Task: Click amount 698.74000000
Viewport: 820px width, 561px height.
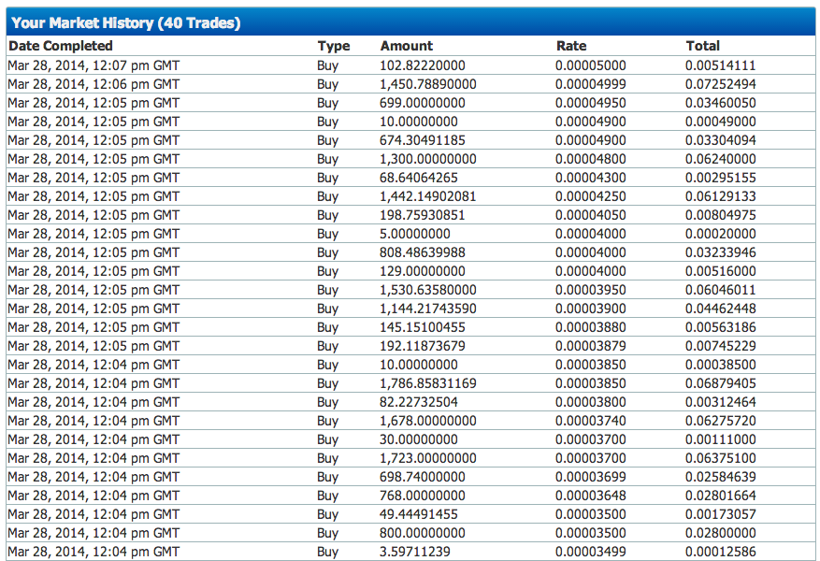Action: [423, 478]
